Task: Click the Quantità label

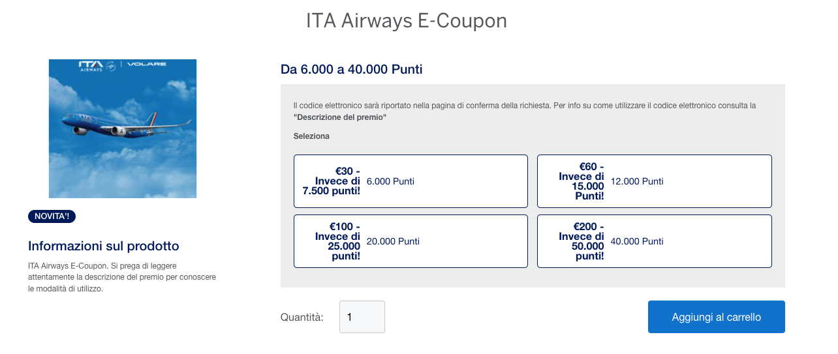Action: (x=302, y=317)
